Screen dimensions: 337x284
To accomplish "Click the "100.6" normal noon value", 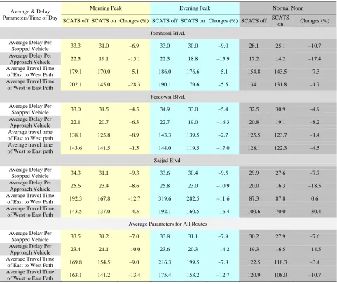I will (254, 212).
